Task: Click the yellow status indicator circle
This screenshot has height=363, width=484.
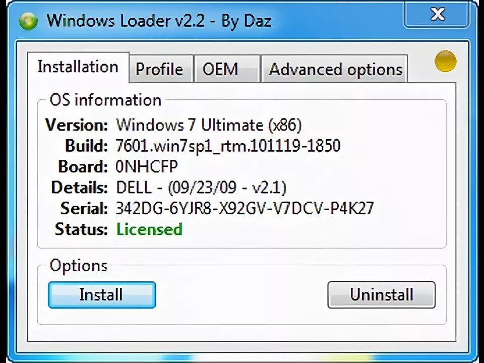Action: coord(445,61)
